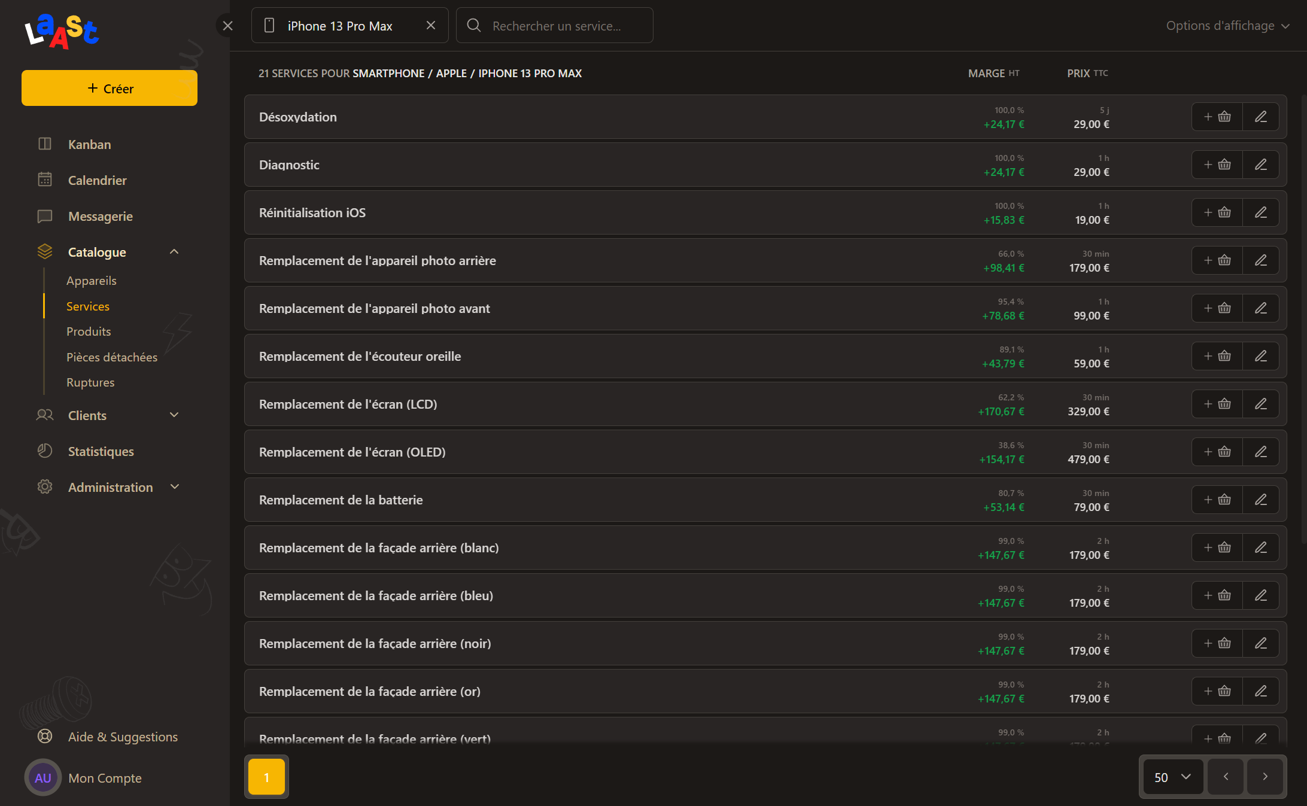Add appareil photo avant replacement to basket
The height and width of the screenshot is (806, 1307).
(1217, 308)
